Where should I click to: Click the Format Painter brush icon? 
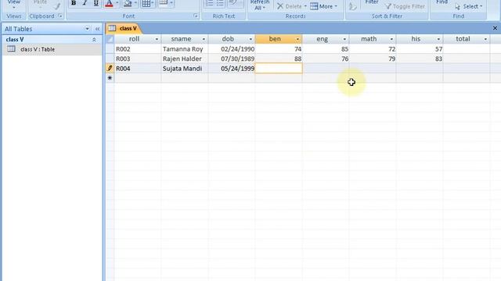coord(57,5)
